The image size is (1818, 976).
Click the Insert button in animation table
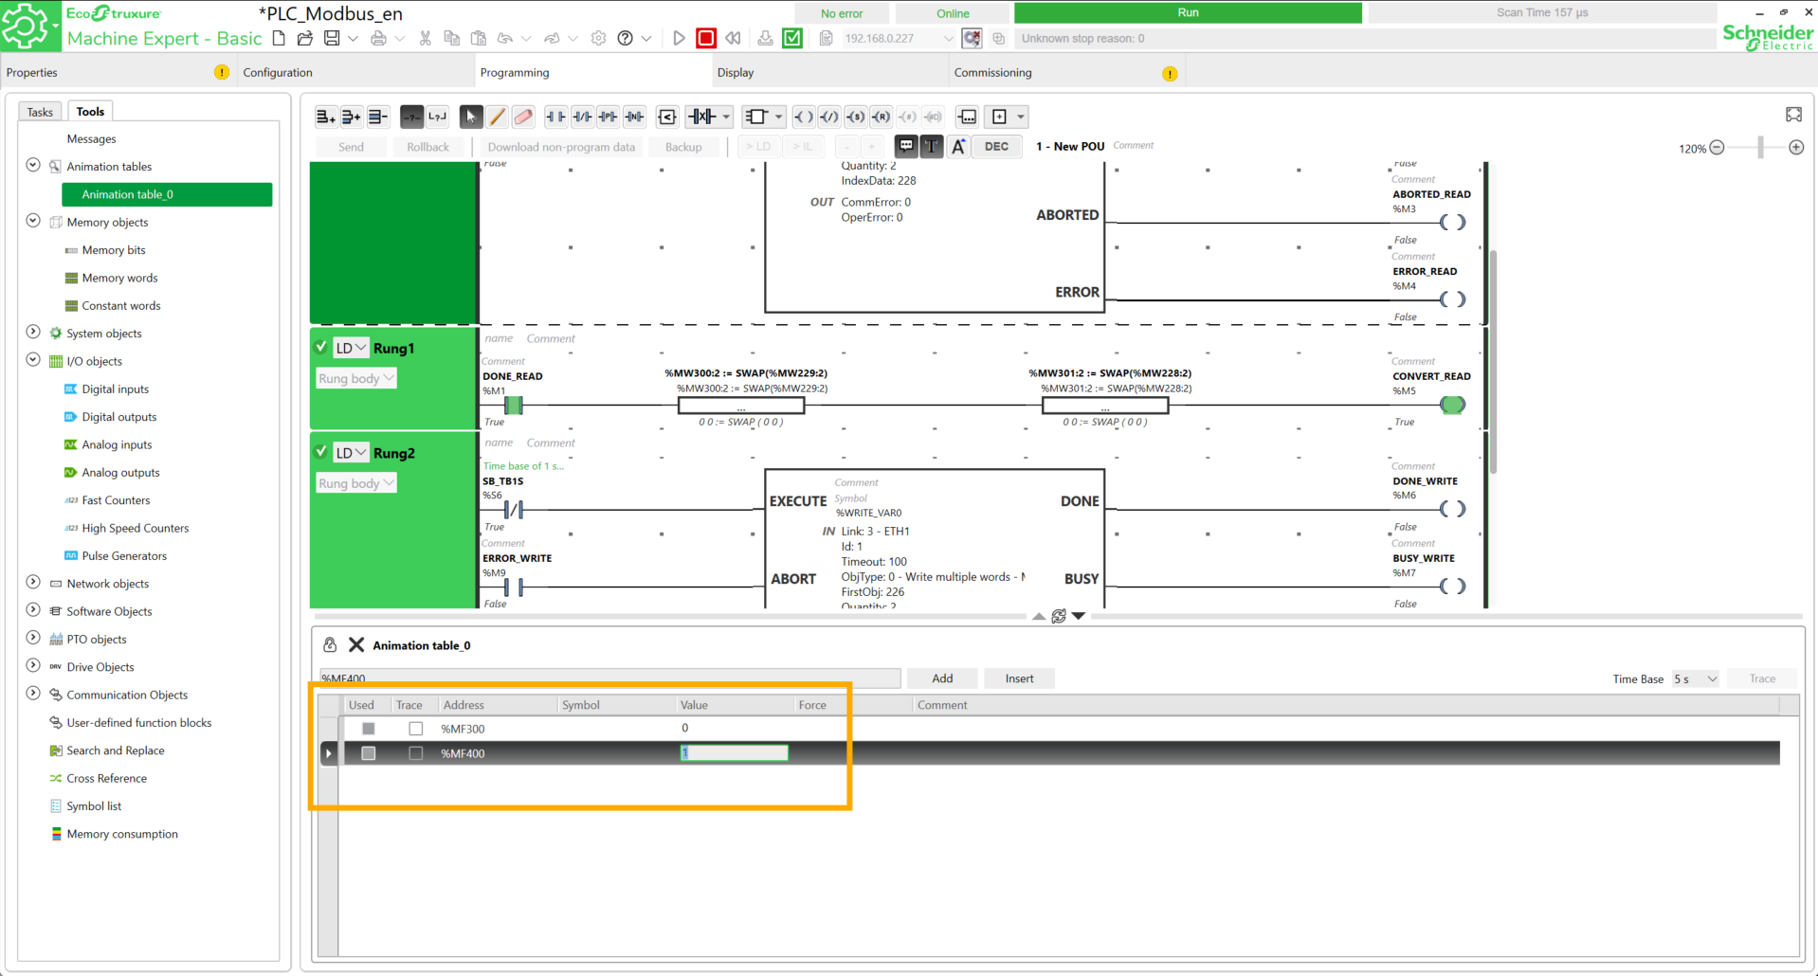pos(1019,678)
